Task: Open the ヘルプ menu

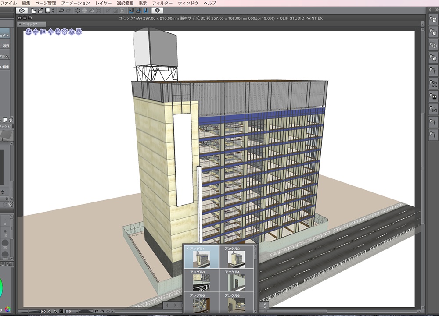Action: pos(210,3)
